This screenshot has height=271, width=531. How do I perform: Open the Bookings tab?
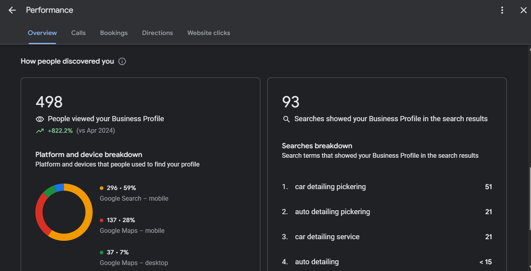pyautogui.click(x=114, y=33)
